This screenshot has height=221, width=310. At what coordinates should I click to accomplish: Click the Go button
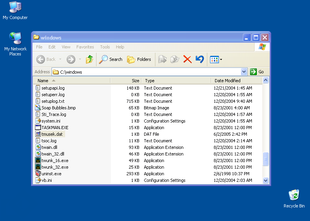(257, 72)
